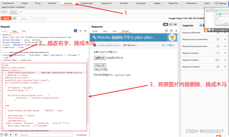Switch Inspector to left-docked layout icon
The image size is (229, 137).
coord(201,25)
